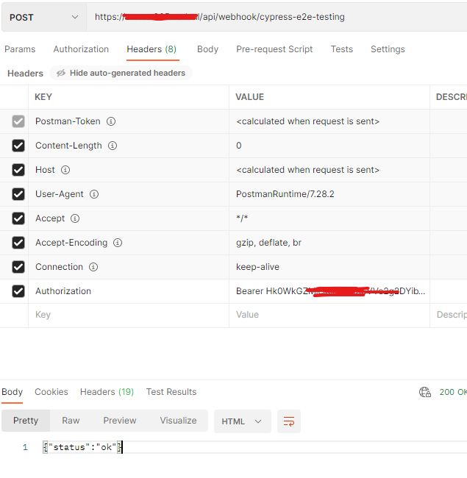Screen dimensions: 467x478
Task: Open the Test Results tab
Action: [171, 392]
